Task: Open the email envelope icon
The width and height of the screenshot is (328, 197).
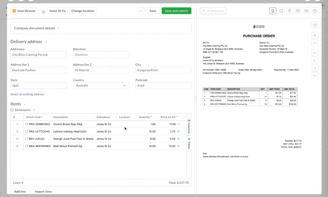Action: 306,11
